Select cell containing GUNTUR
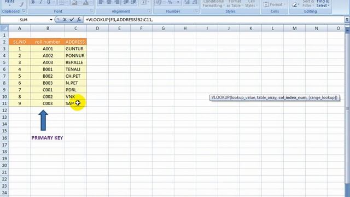The image size is (350, 197). (x=75, y=49)
